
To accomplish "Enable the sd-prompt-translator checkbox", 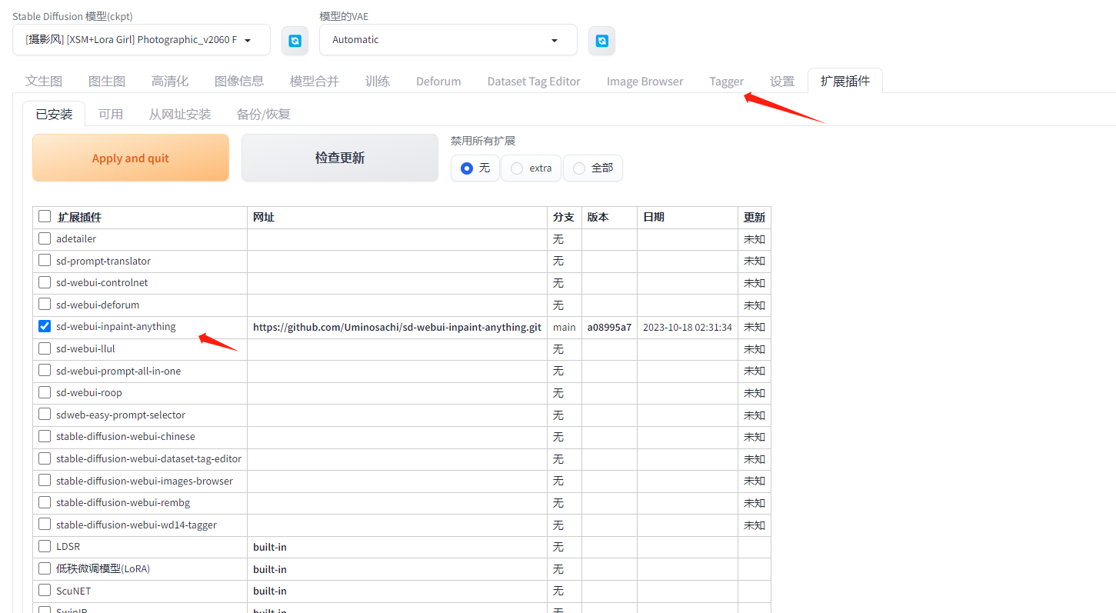I will [45, 260].
